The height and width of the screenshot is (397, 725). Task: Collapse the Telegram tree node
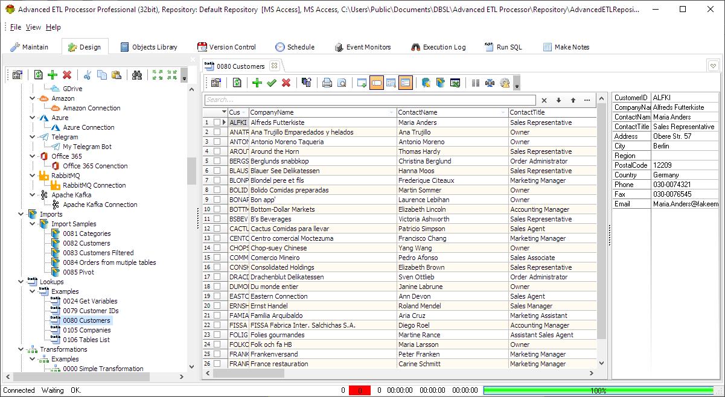(x=33, y=137)
